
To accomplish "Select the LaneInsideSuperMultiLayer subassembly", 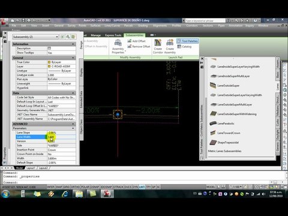I will coord(230,76).
